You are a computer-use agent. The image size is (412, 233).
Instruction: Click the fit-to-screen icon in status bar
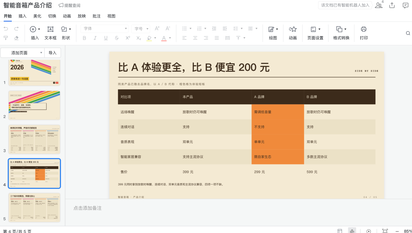[385, 231]
